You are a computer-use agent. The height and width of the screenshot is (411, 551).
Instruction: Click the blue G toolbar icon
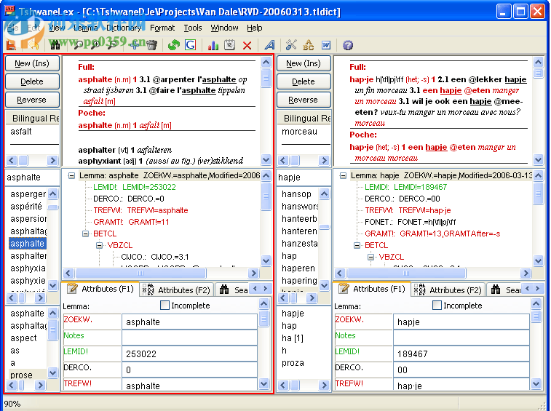coord(190,45)
